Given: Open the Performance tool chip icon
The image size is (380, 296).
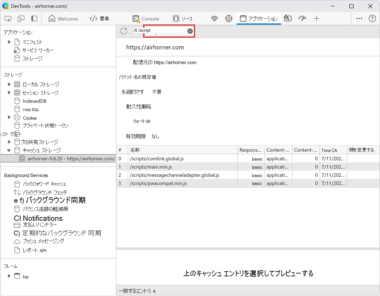Looking at the screenshot, I should point(229,19).
